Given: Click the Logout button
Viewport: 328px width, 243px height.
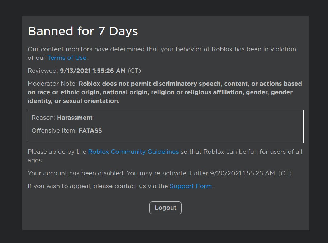Looking at the screenshot, I should 166,208.
